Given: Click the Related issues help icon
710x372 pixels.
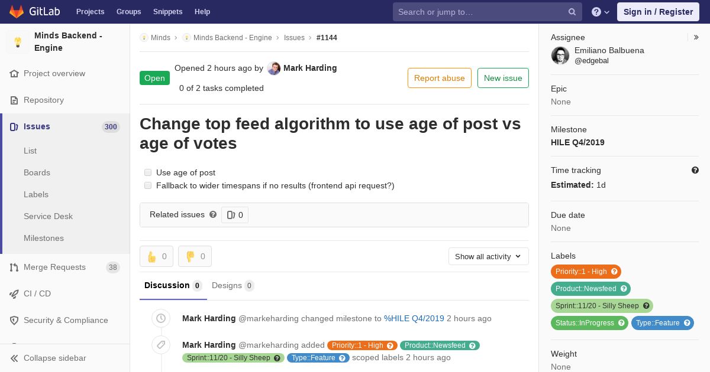Looking at the screenshot, I should click(213, 214).
